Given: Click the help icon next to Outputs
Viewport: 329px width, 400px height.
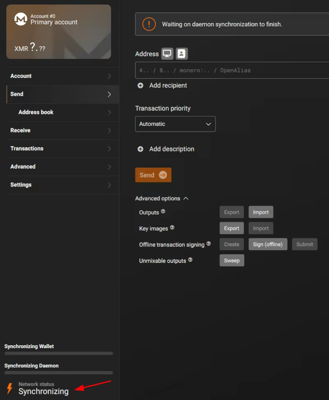Looking at the screenshot, I should coord(163,212).
